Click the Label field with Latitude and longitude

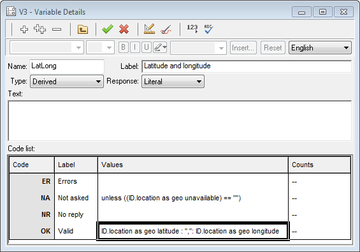point(247,66)
